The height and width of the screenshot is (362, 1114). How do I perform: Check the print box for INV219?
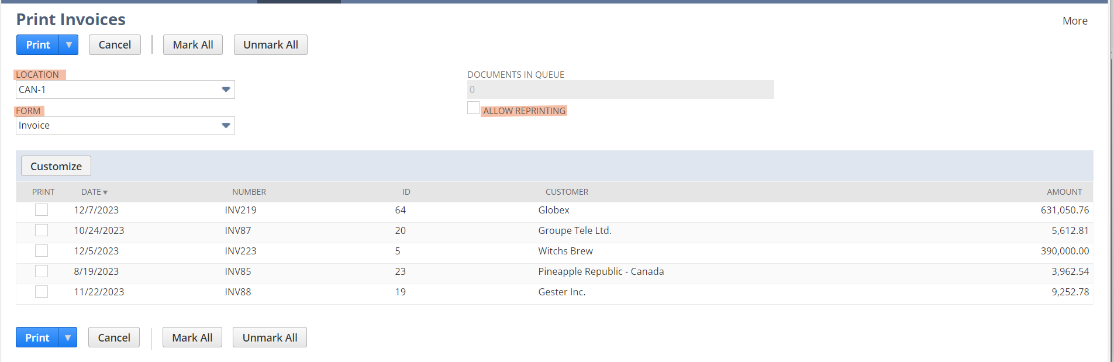[42, 210]
